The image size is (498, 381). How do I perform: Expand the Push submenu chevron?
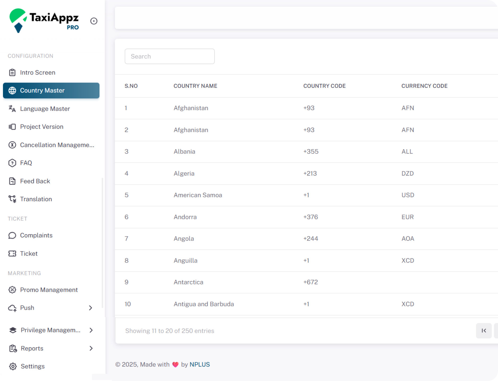(90, 308)
